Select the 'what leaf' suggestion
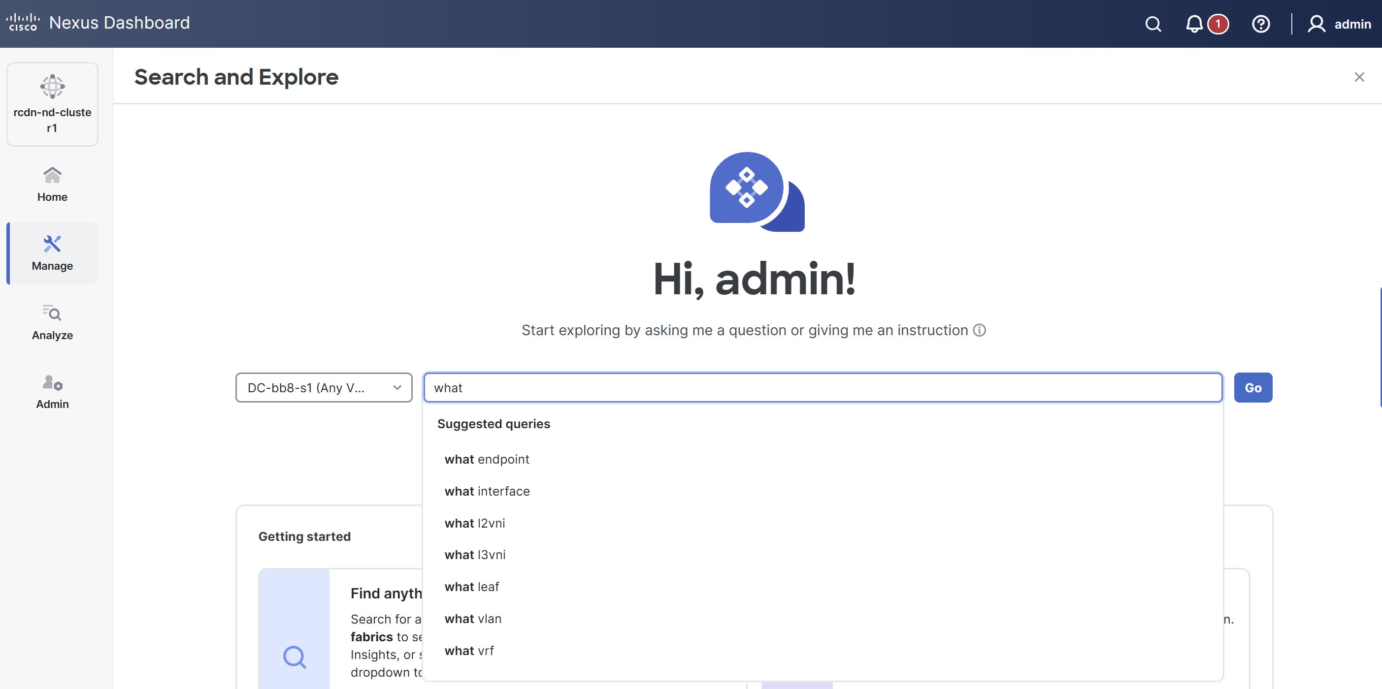The image size is (1382, 689). coord(471,587)
